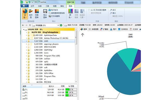
Task: Select the pie chart (饼图) type
Action: [25, 14]
